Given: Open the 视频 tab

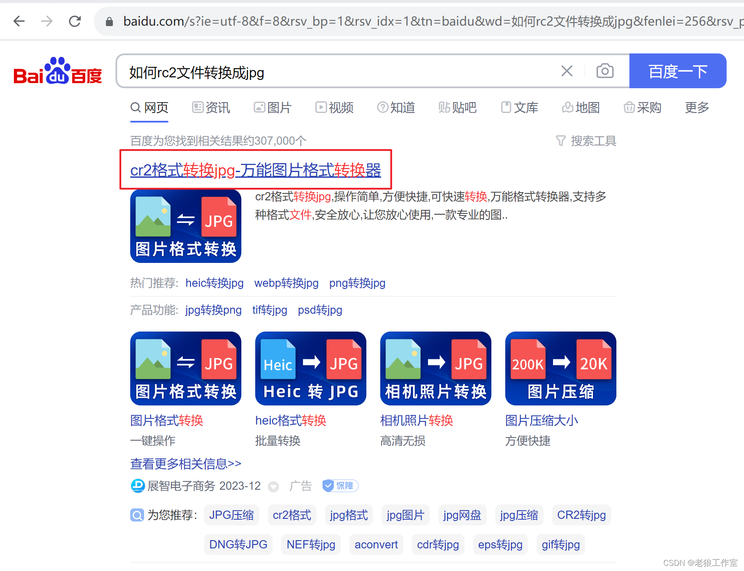Looking at the screenshot, I should point(334,107).
